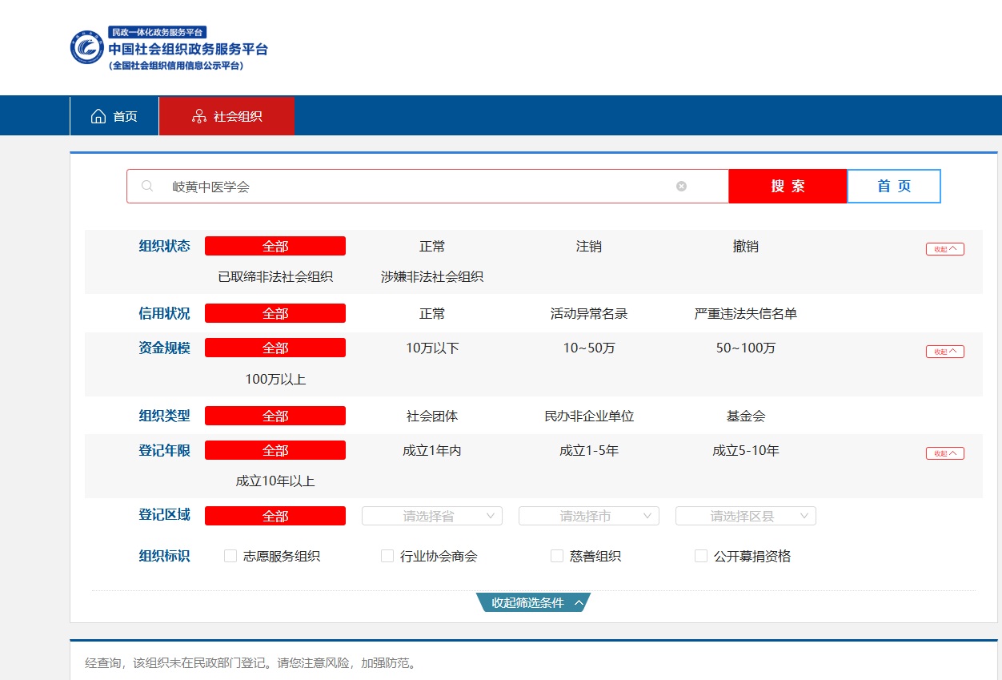Go to the 首页 navigation tab
1002x680 pixels.
[x=114, y=116]
